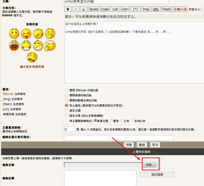Click the 云输入法 cloud input button
The width and height of the screenshot is (204, 186).
[180, 9]
